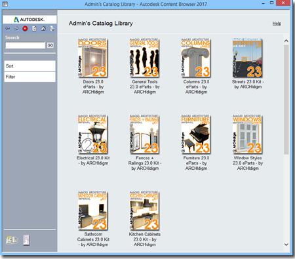Screen dimensions: 295x259
Task: Click the Refresh page icon
Action: (x=34, y=28)
